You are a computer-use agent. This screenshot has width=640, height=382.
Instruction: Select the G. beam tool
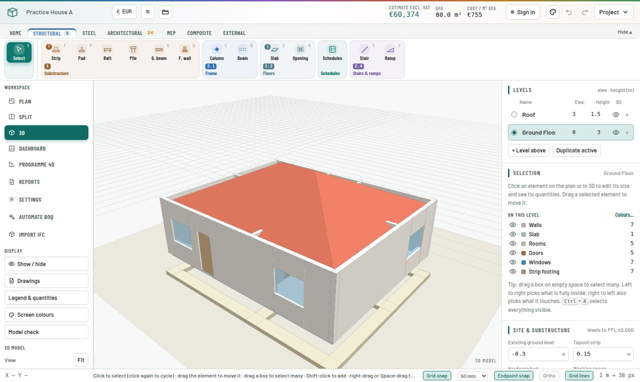159,52
